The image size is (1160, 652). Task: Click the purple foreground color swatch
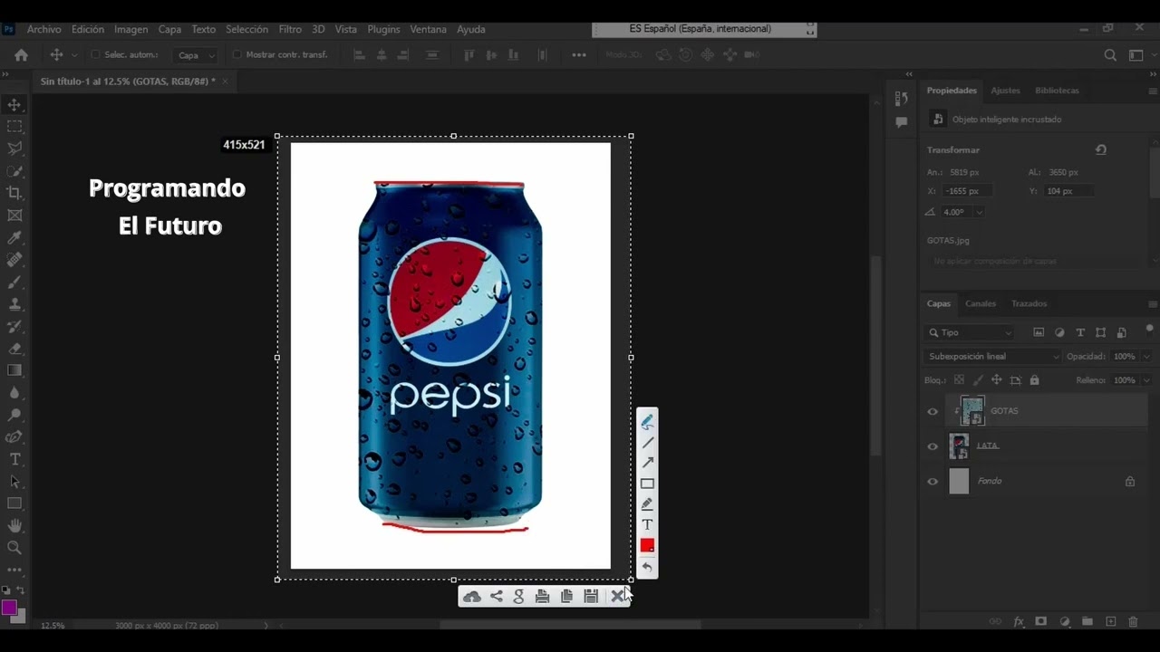(x=10, y=608)
